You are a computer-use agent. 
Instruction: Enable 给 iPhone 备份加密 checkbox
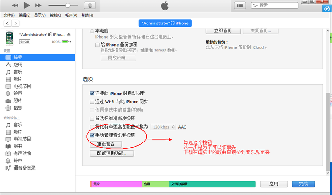tap(97, 45)
